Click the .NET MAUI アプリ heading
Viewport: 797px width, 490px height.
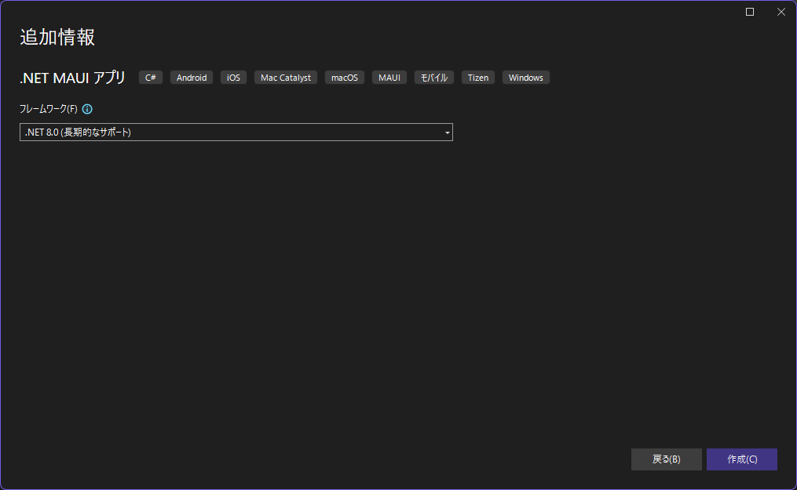click(72, 78)
